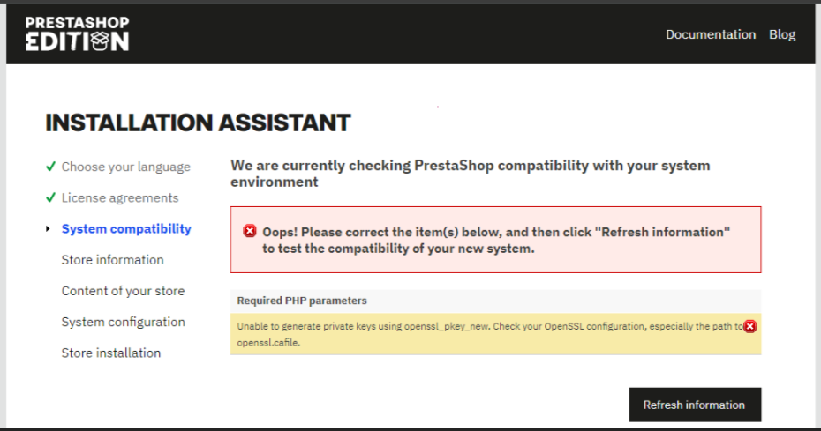Open the Blog link in header

[781, 34]
